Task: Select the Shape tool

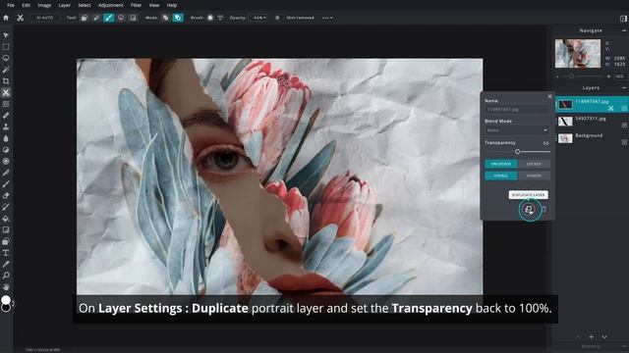Action: (6, 241)
